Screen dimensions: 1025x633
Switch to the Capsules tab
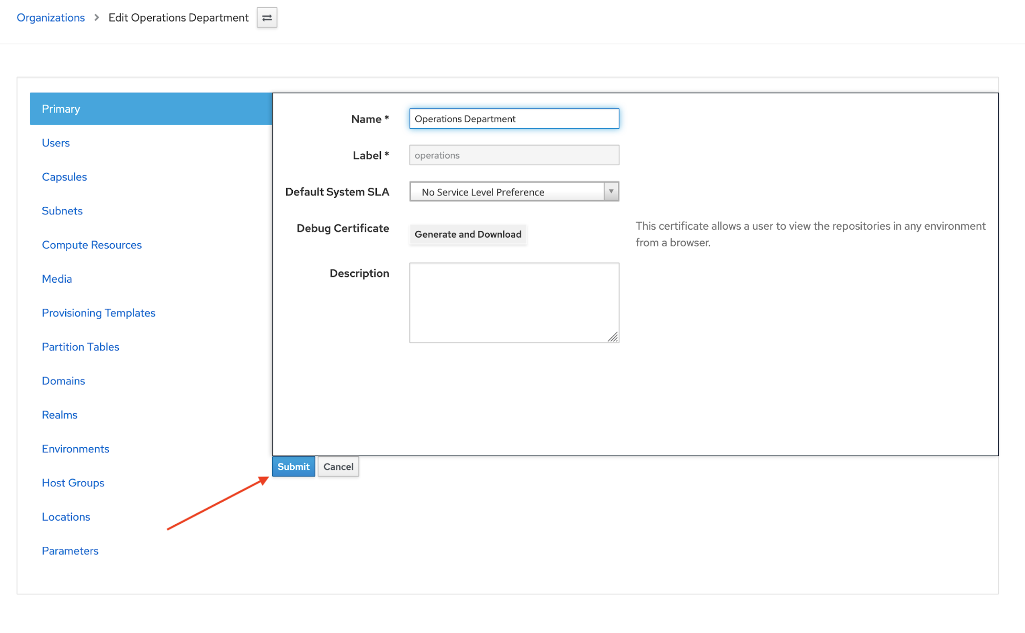[64, 177]
